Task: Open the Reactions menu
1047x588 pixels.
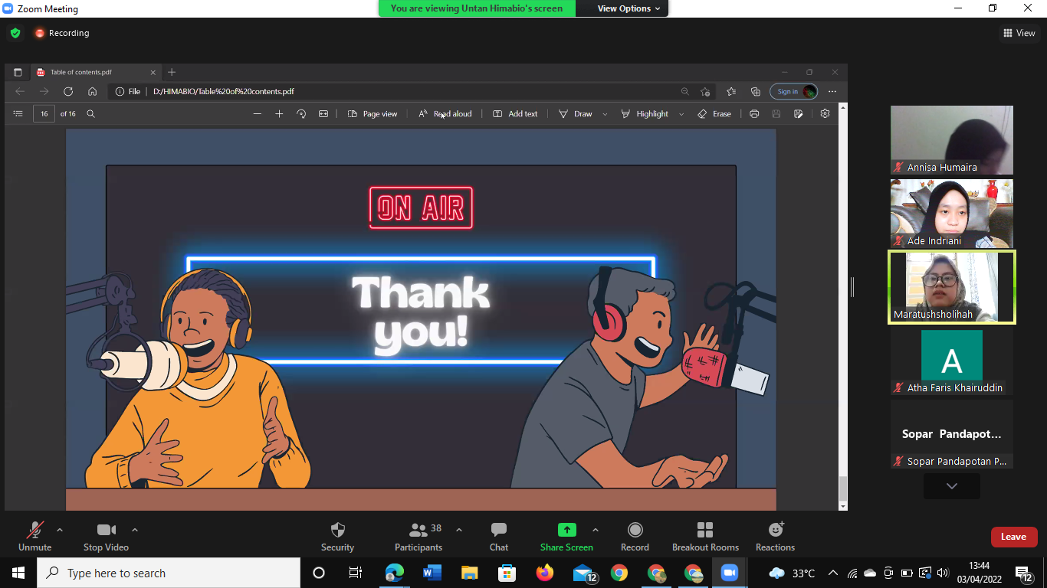Action: click(775, 536)
